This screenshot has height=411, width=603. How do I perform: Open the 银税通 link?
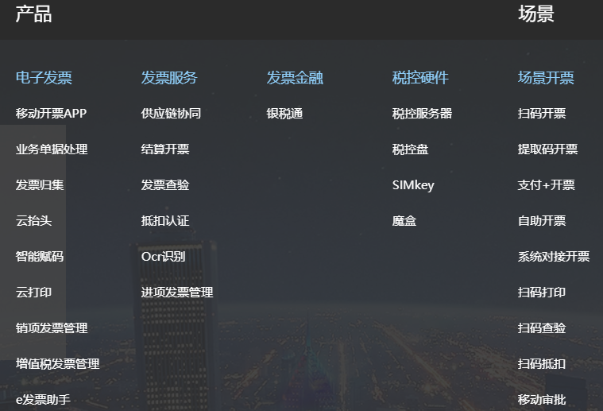point(284,114)
